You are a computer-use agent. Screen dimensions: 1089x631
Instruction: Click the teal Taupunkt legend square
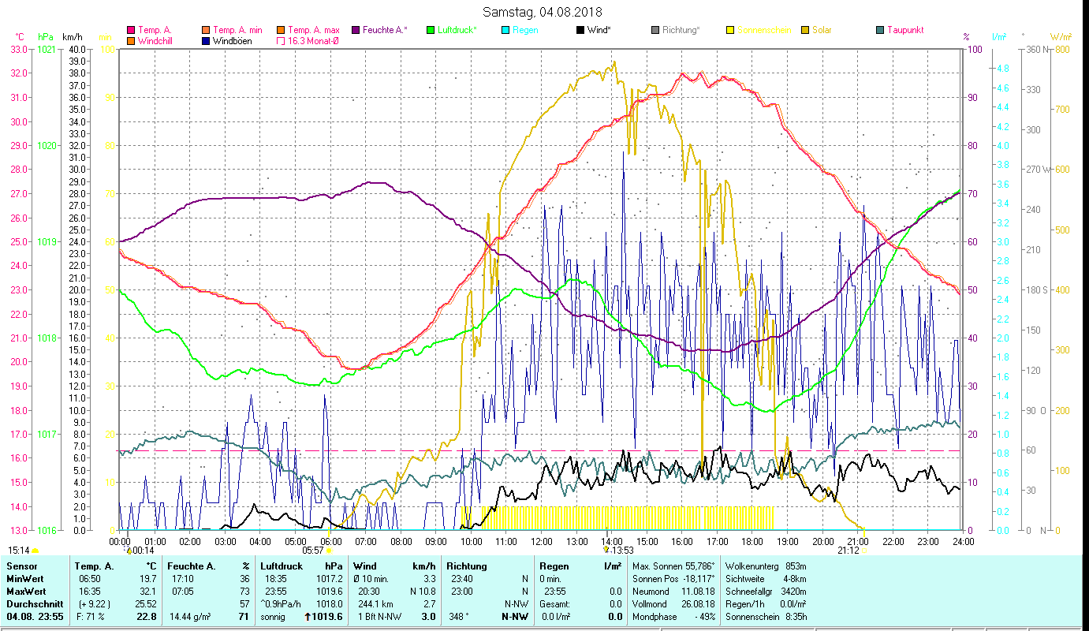click(x=880, y=31)
